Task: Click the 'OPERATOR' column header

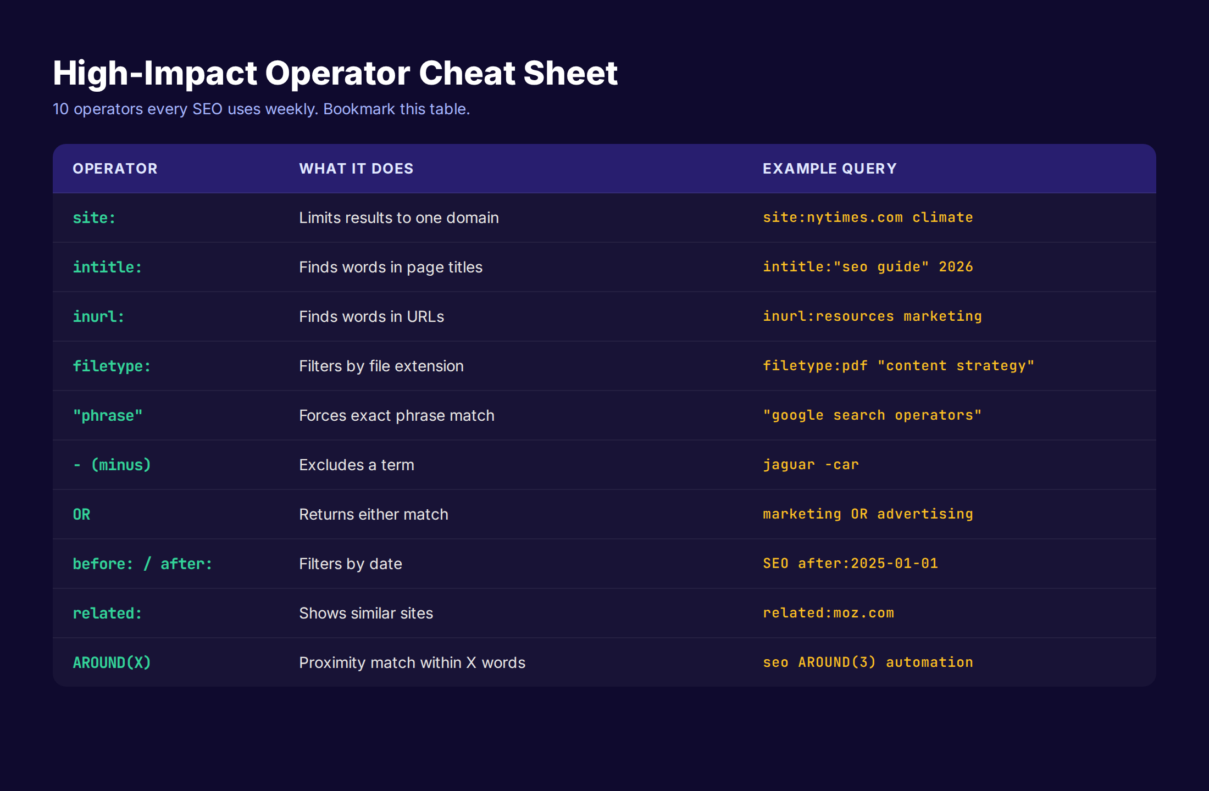Action: tap(115, 169)
